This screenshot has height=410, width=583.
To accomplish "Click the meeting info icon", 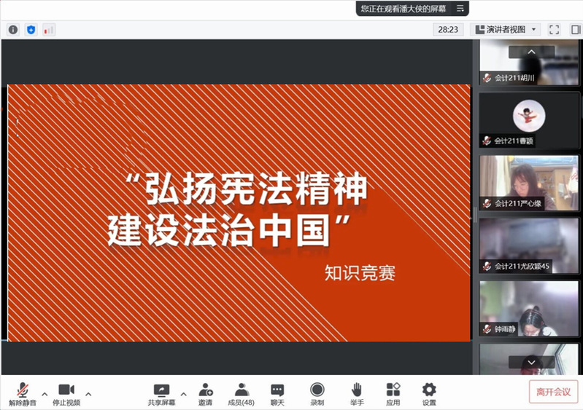I will [13, 30].
